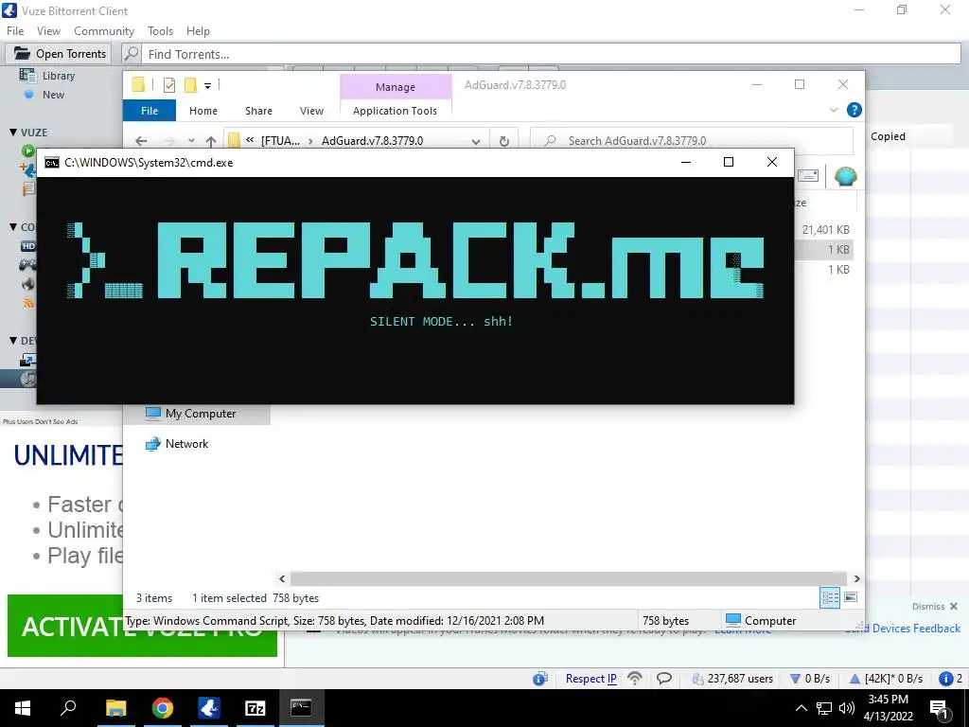Open the Vuze File menu
The width and height of the screenshot is (969, 727).
15,31
